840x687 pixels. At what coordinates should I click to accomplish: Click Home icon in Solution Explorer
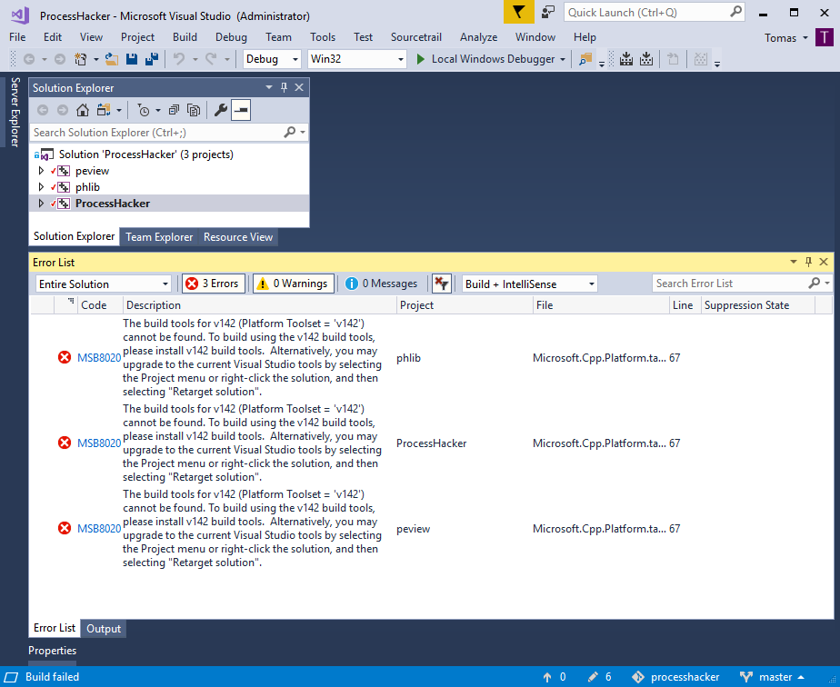83,110
